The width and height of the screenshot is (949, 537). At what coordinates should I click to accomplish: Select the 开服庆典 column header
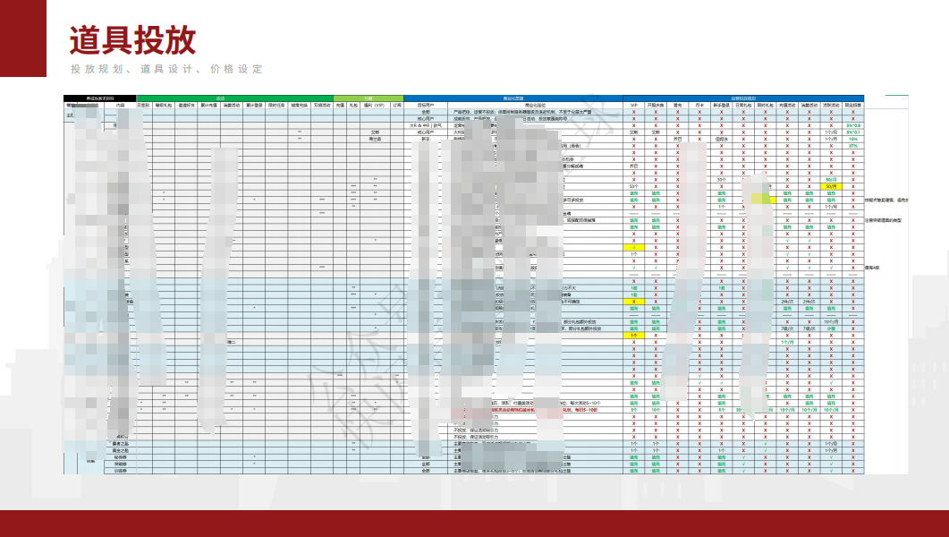click(657, 105)
